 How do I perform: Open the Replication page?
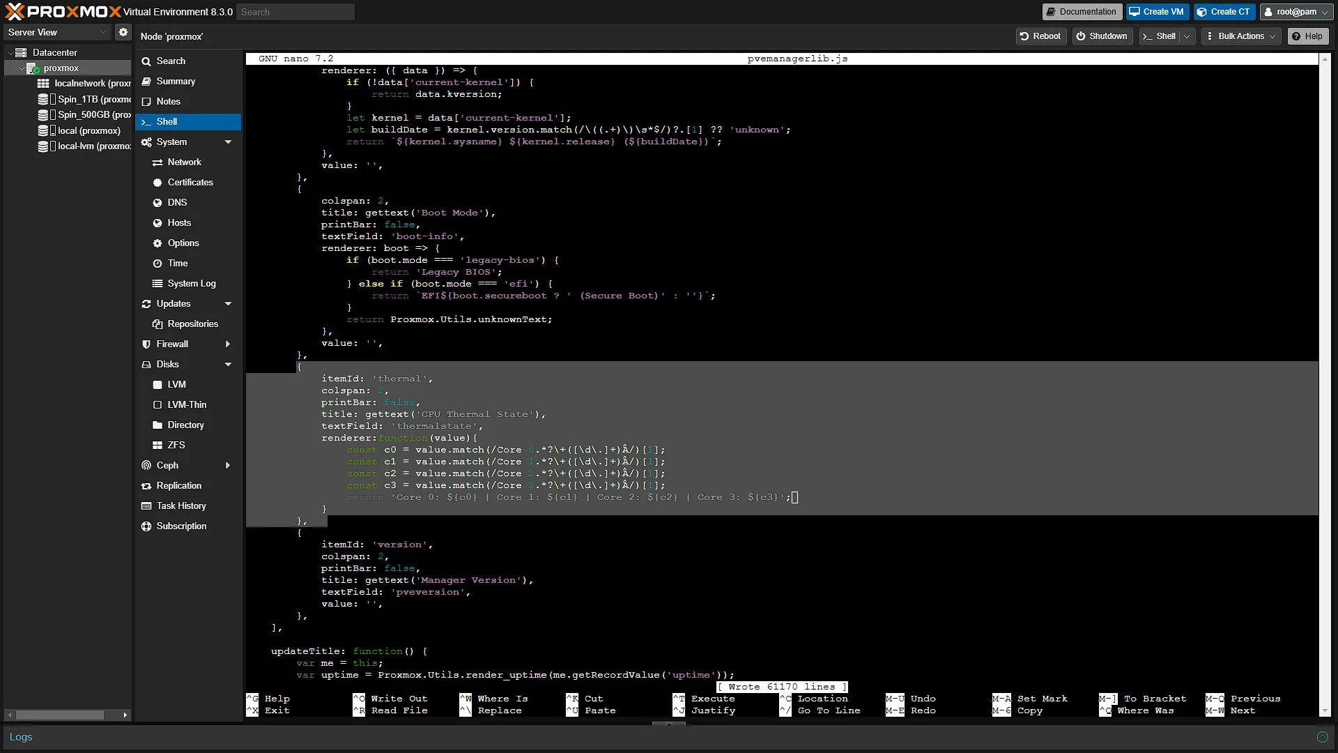coord(188,486)
